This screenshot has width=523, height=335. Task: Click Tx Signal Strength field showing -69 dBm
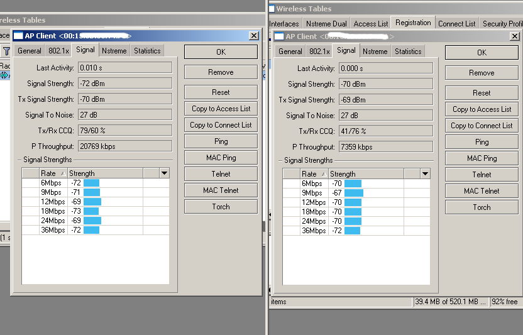coord(386,100)
